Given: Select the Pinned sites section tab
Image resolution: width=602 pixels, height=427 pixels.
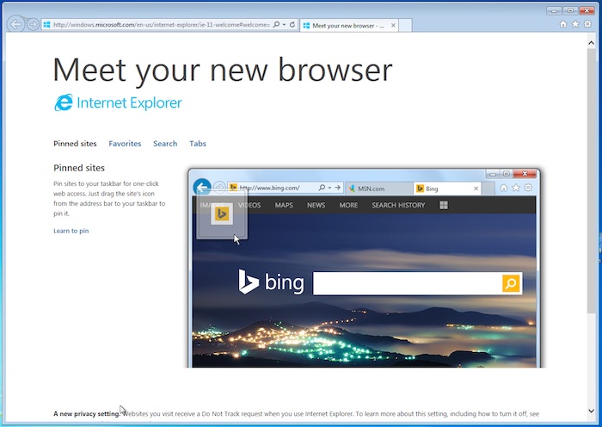Looking at the screenshot, I should pos(75,144).
